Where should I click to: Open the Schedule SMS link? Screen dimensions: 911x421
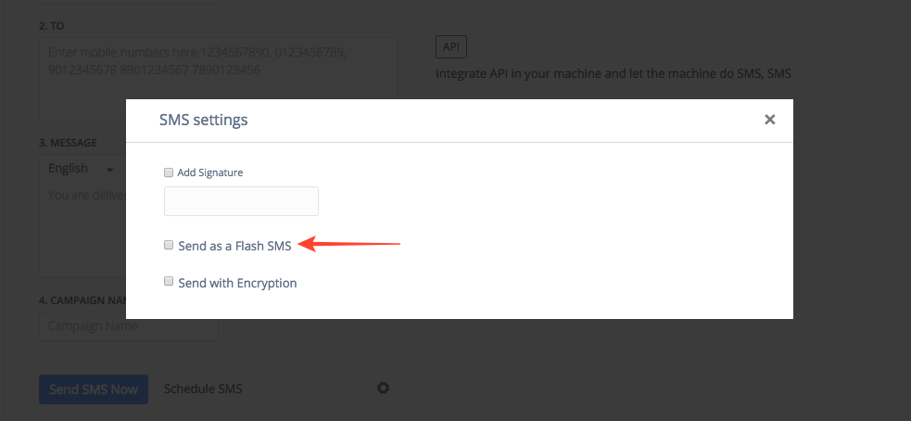point(203,389)
